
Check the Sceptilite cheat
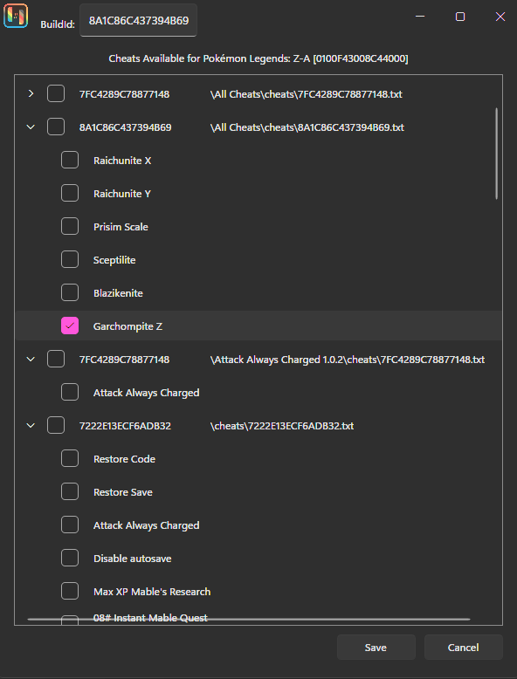coord(70,259)
